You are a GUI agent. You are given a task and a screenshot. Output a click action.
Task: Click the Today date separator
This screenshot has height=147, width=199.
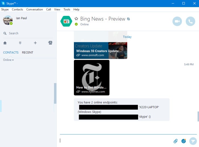(127, 37)
